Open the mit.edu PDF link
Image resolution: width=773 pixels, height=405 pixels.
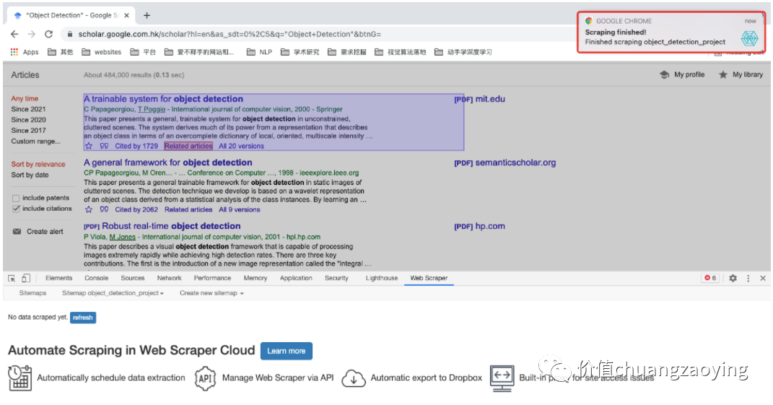(x=479, y=99)
